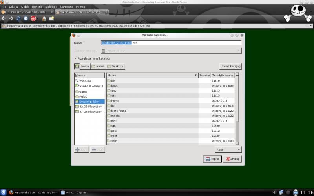Open the KDE application launcher
Viewport: 314px width, 196px height.
[x=4, y=192]
